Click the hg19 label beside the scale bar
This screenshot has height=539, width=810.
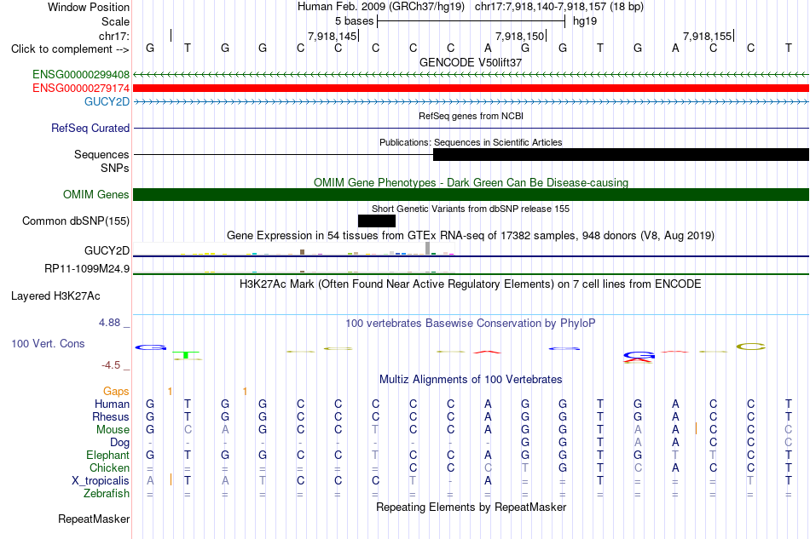585,21
